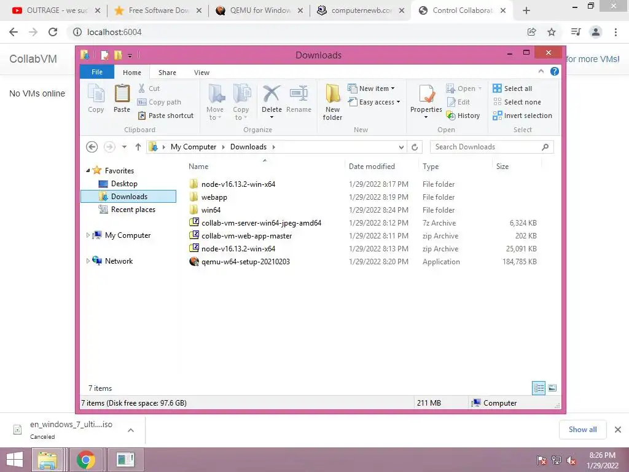
Task: Collapse the Favorites tree node
Action: [x=88, y=171]
